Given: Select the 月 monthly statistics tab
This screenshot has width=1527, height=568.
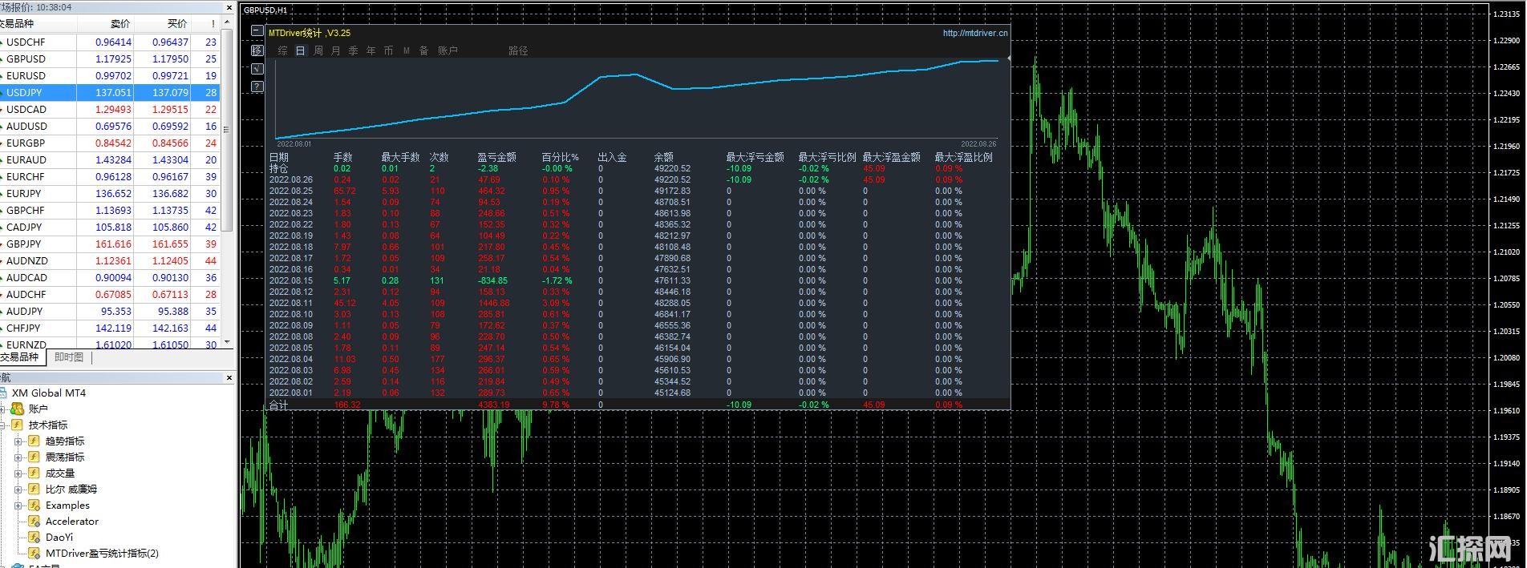Looking at the screenshot, I should 335,50.
